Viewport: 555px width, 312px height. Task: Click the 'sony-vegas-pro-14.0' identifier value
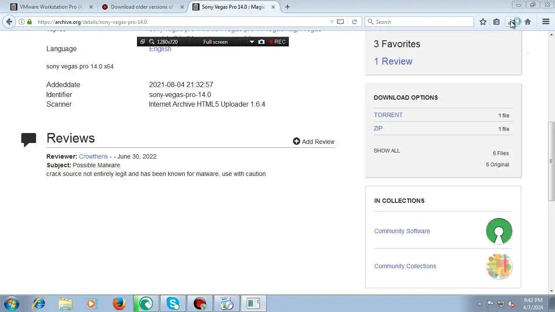180,94
